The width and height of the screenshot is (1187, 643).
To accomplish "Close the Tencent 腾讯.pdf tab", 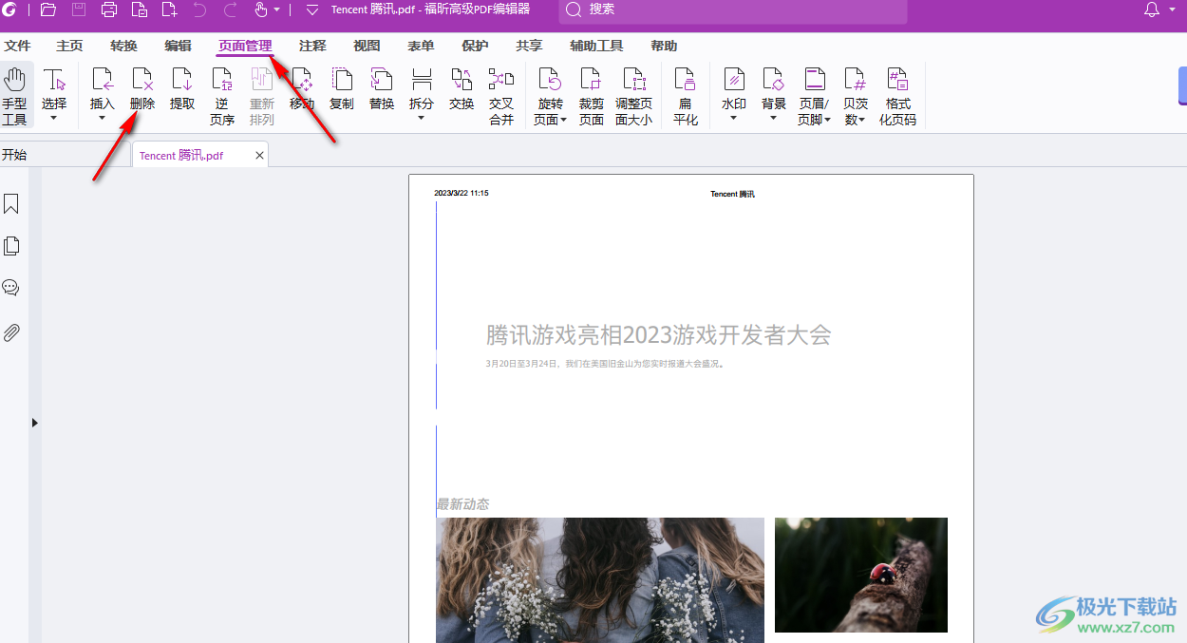I will [x=259, y=155].
